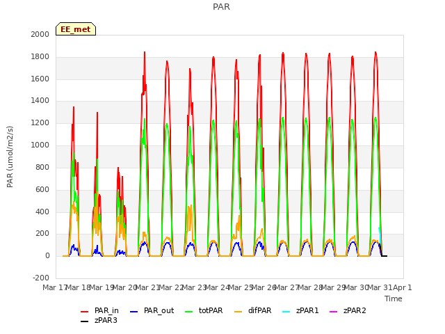445x334 pixels.
Task: Click the PAR chart title
Action: (221, 6)
